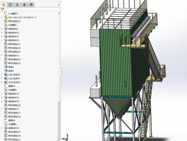The width and height of the screenshot is (187, 141).
Task: Expand the 结构构件13 node
Action: (2, 55)
